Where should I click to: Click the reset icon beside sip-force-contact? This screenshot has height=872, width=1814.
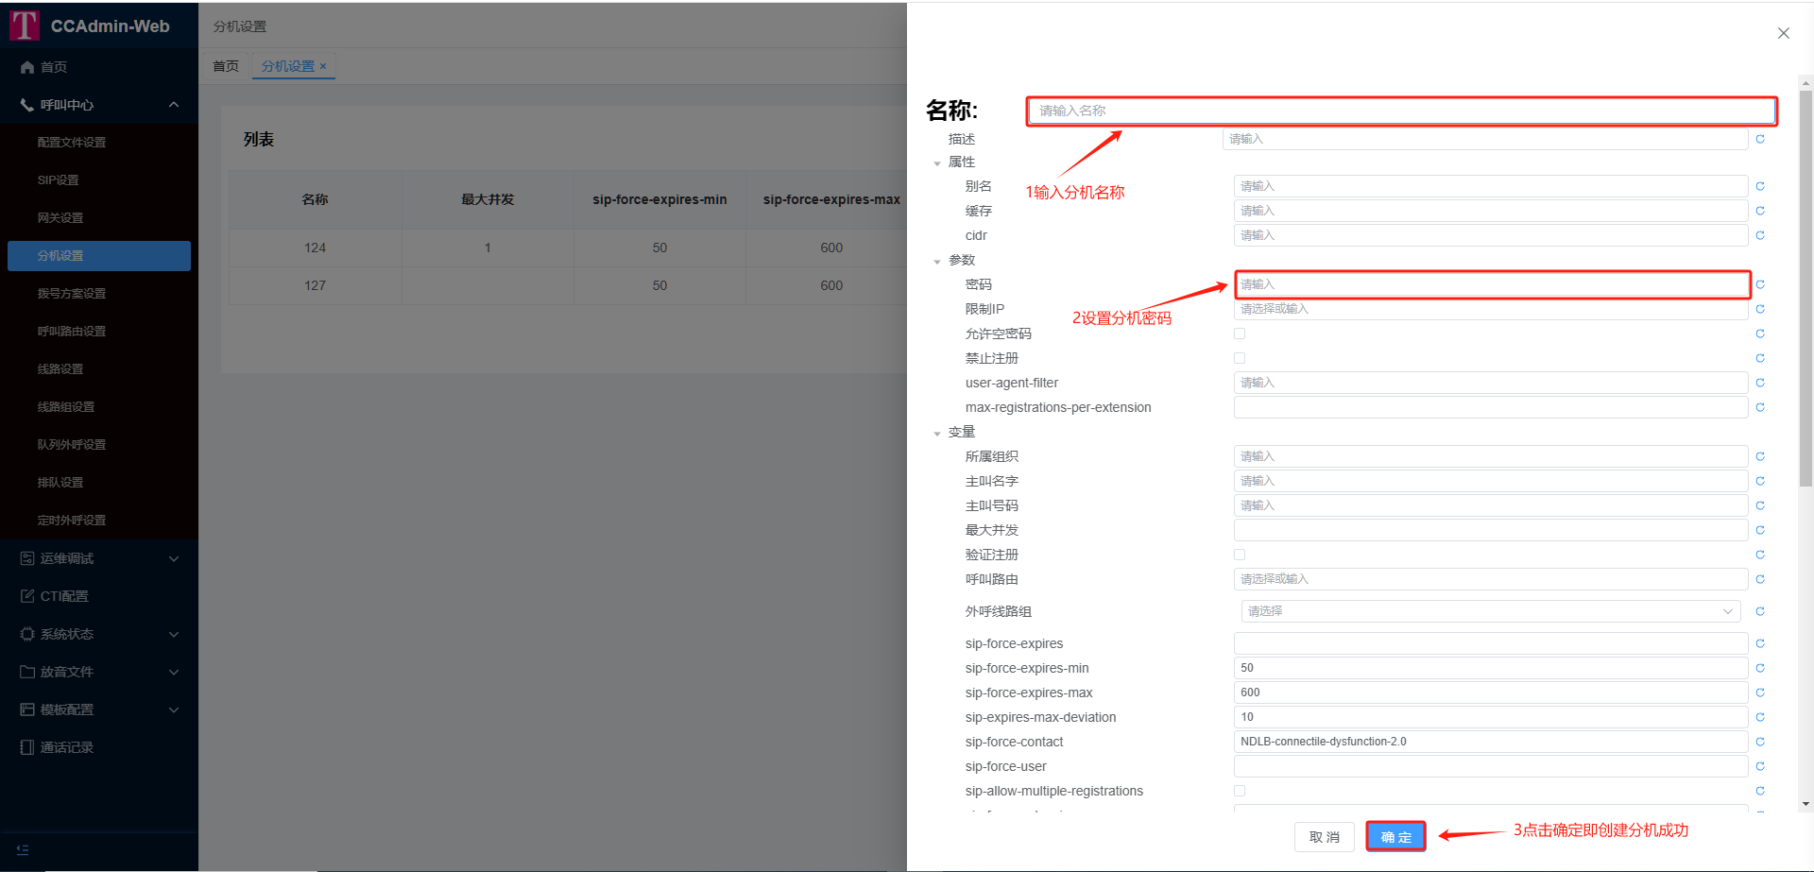[x=1759, y=742]
